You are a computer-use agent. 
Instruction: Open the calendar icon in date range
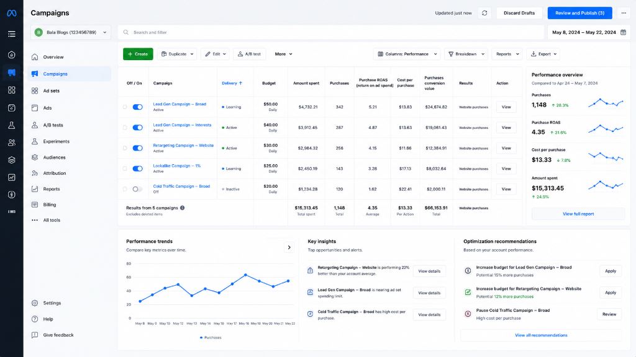click(624, 32)
